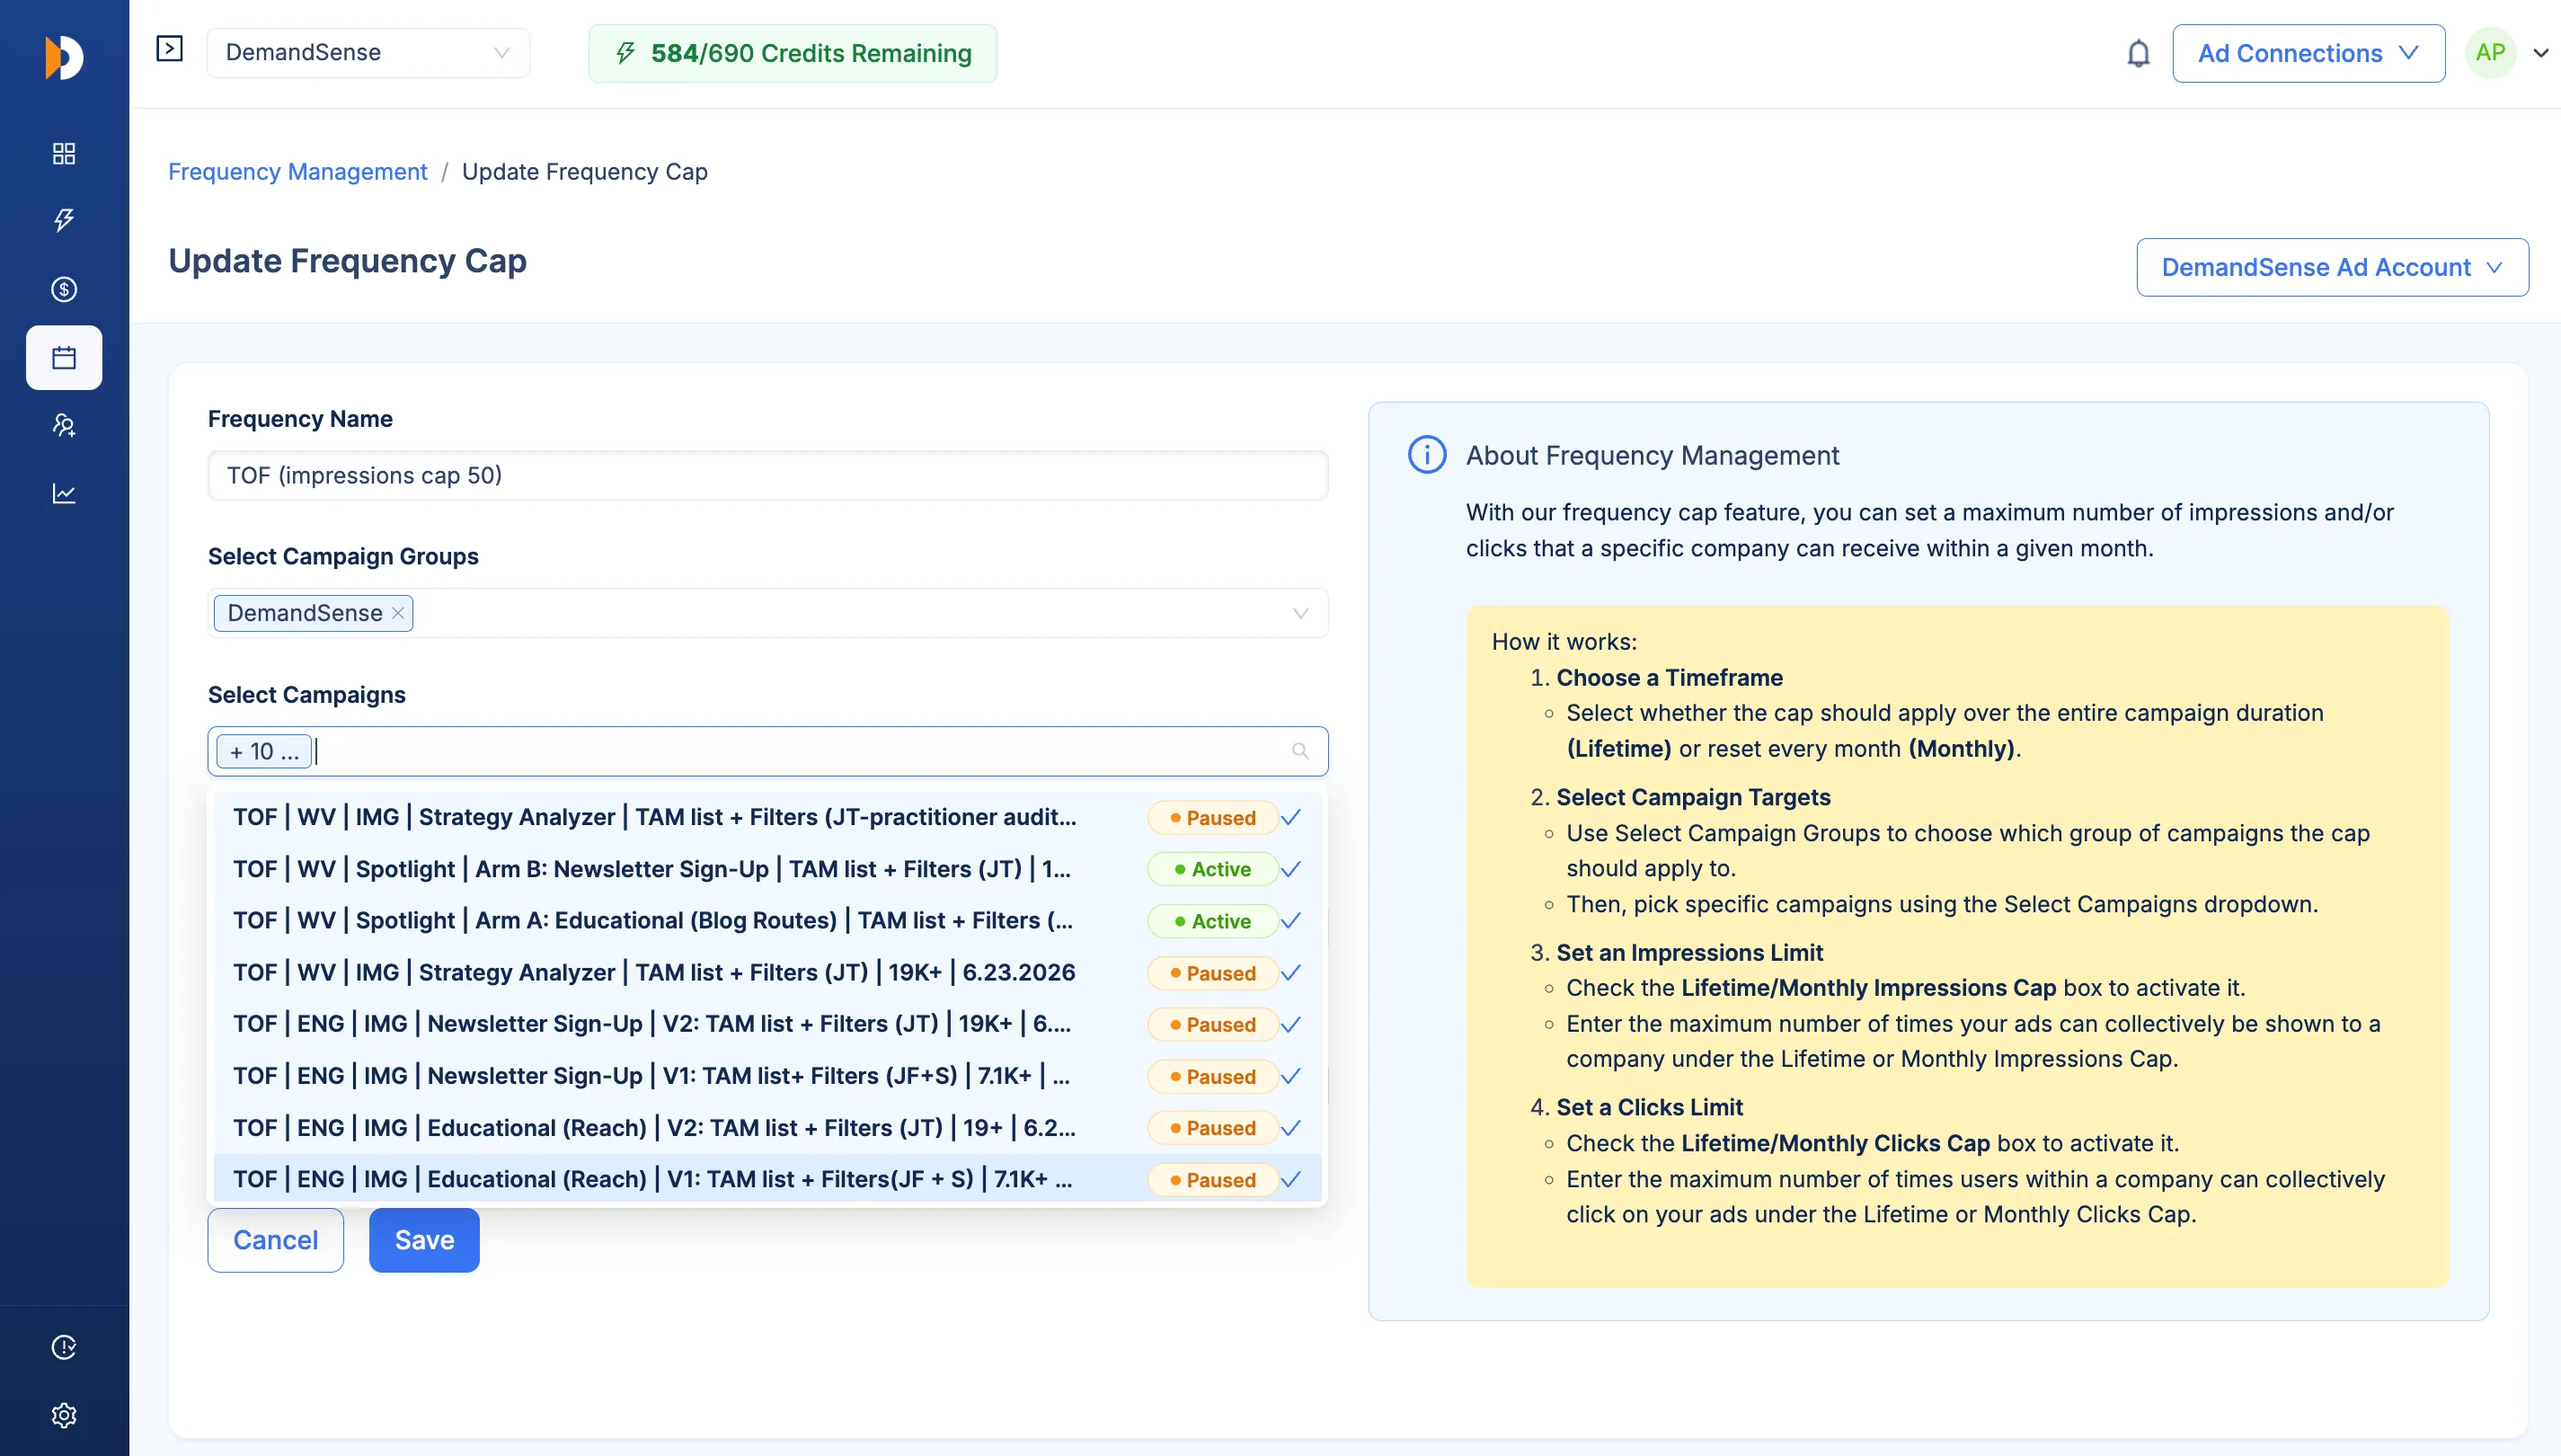Screen dimensions: 2561x1456
Task: Deselect ENG Educational (Reach) V2 campaign
Action: [x=767, y=1128]
